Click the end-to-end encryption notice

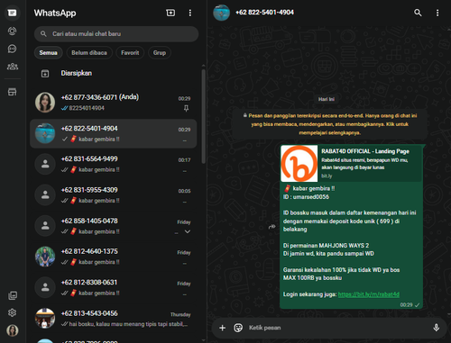point(330,124)
